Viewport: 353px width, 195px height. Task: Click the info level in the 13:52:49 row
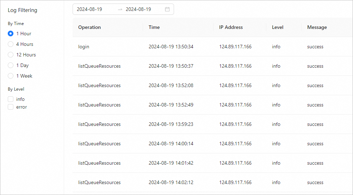point(276,105)
